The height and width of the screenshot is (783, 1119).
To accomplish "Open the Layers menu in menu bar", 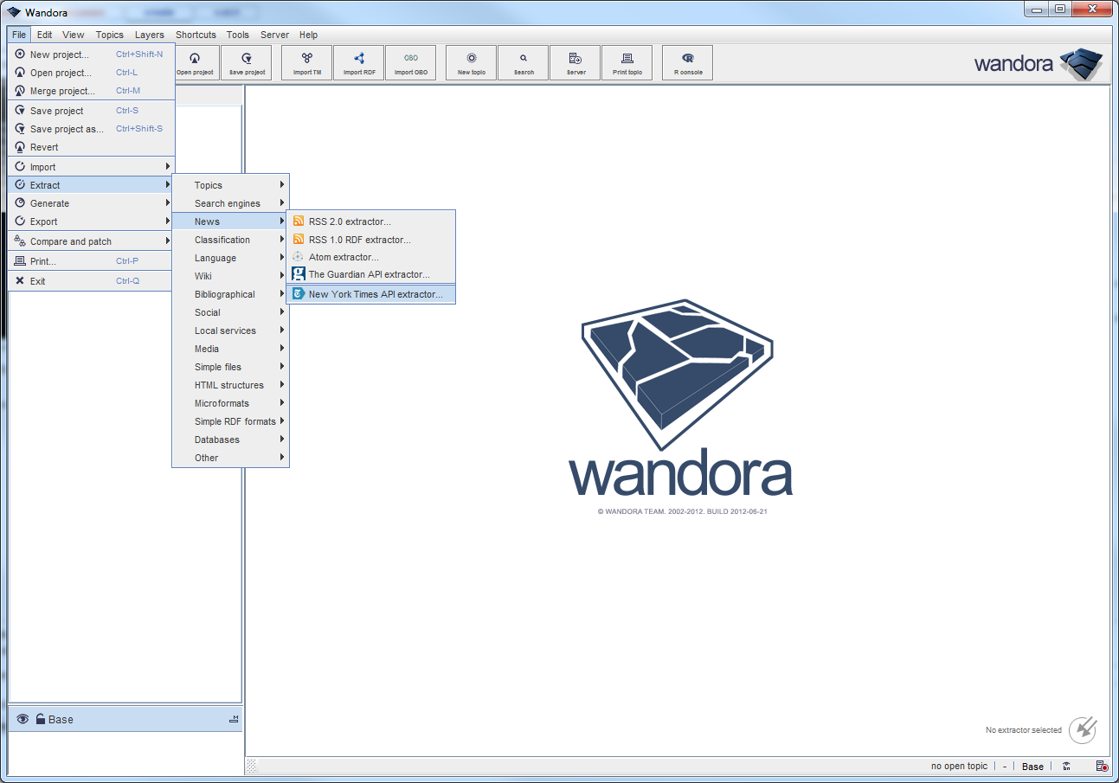I will point(150,35).
